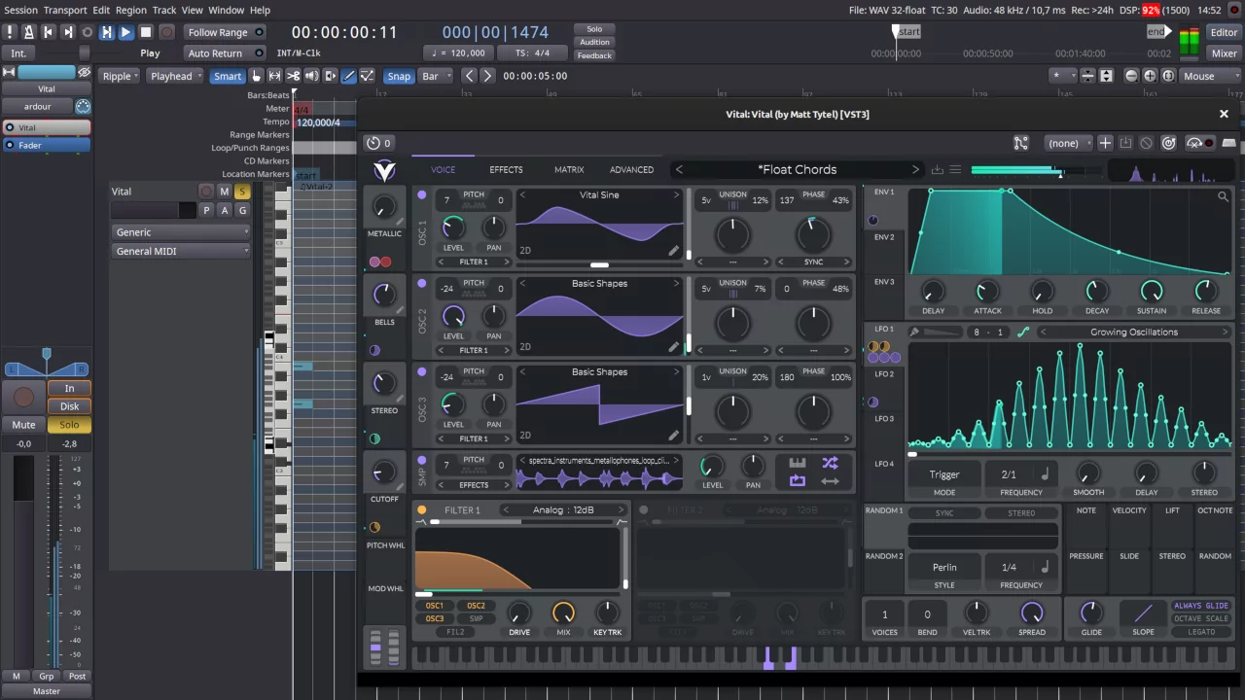Screen dimensions: 1245x700
Task: Switch to Vital MATRIX tab
Action: coord(569,170)
